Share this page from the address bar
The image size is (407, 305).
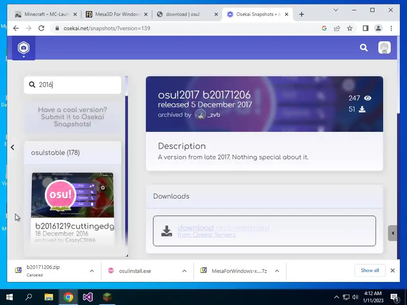click(337, 28)
